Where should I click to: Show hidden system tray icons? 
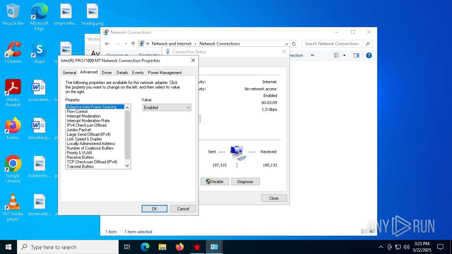tap(381, 247)
